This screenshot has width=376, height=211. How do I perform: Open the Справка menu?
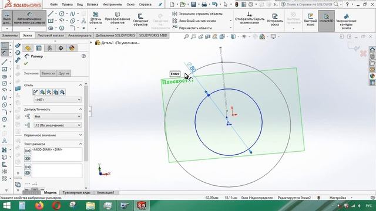pyautogui.click(x=145, y=4)
